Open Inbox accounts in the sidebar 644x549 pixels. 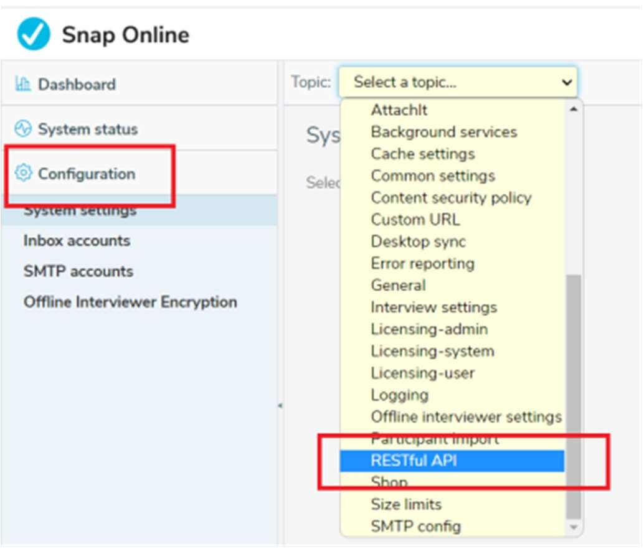77,241
